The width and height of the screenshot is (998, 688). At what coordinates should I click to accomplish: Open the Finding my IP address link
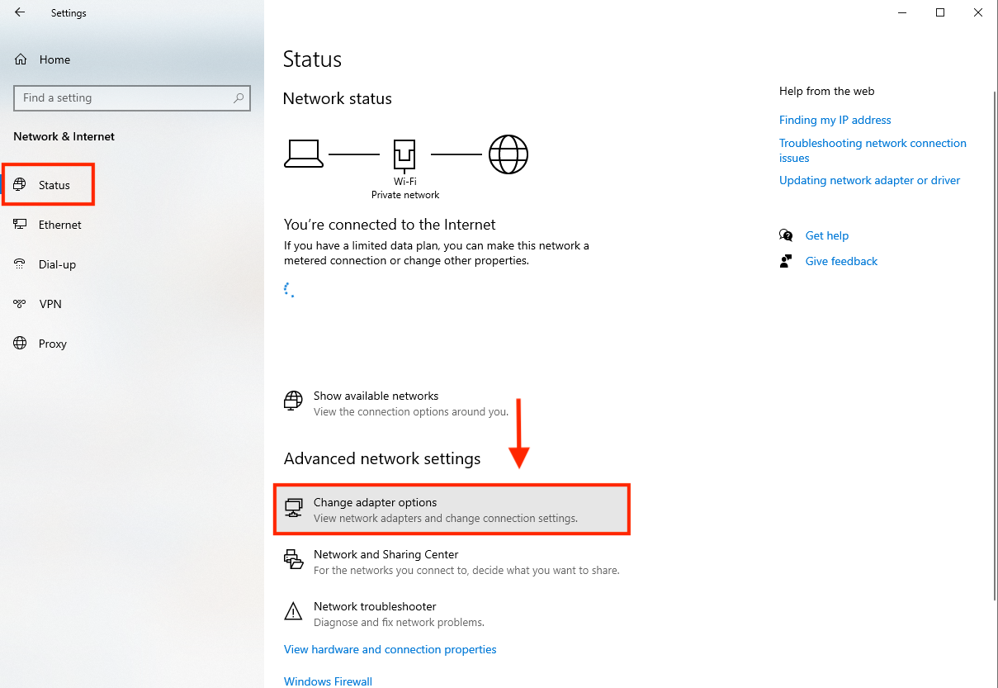(835, 120)
